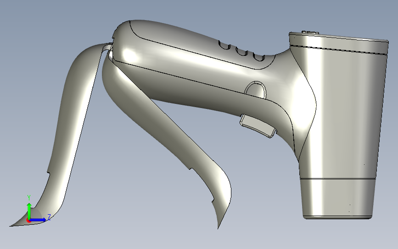This screenshot has width=398, height=249.
Task: Click the blue Z axis arrow of triad
Action: (38, 220)
